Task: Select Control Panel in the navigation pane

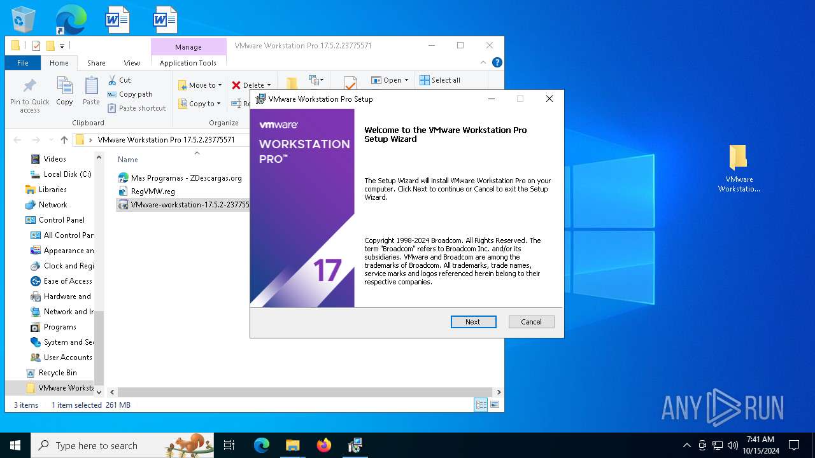Action: pyautogui.click(x=55, y=220)
